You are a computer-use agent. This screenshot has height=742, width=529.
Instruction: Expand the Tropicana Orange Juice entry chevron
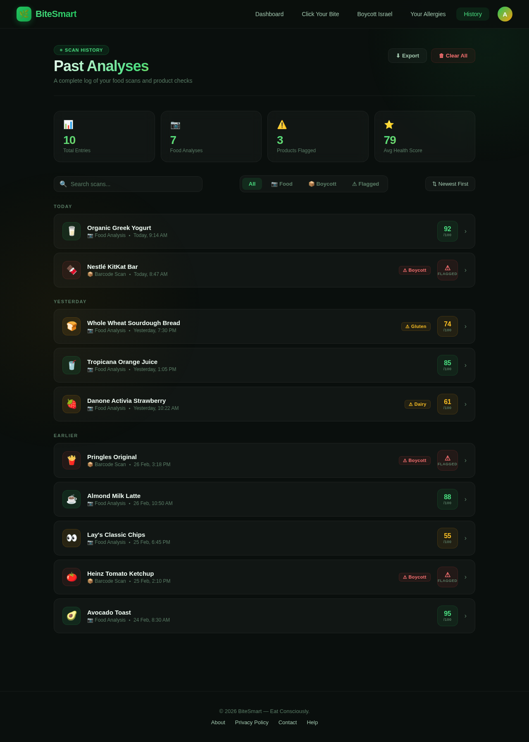coord(465,365)
